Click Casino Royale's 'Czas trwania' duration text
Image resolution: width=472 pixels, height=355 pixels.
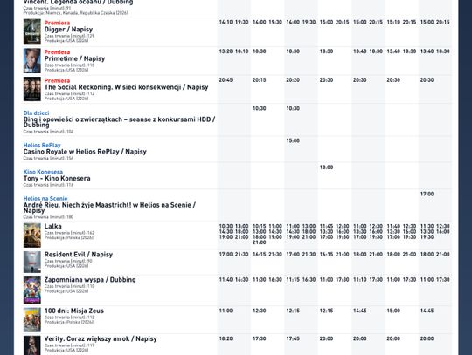48,158
